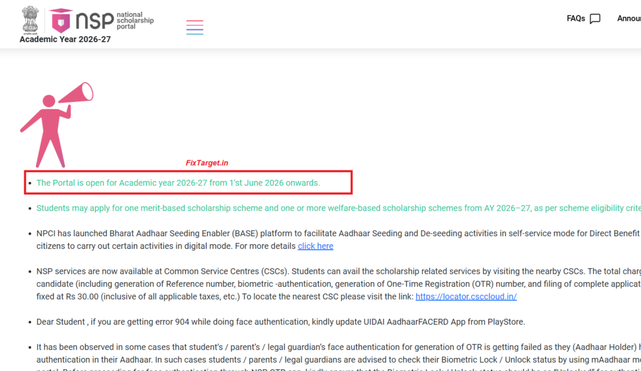
Task: Open the locator.csccloud.in link
Action: point(466,296)
